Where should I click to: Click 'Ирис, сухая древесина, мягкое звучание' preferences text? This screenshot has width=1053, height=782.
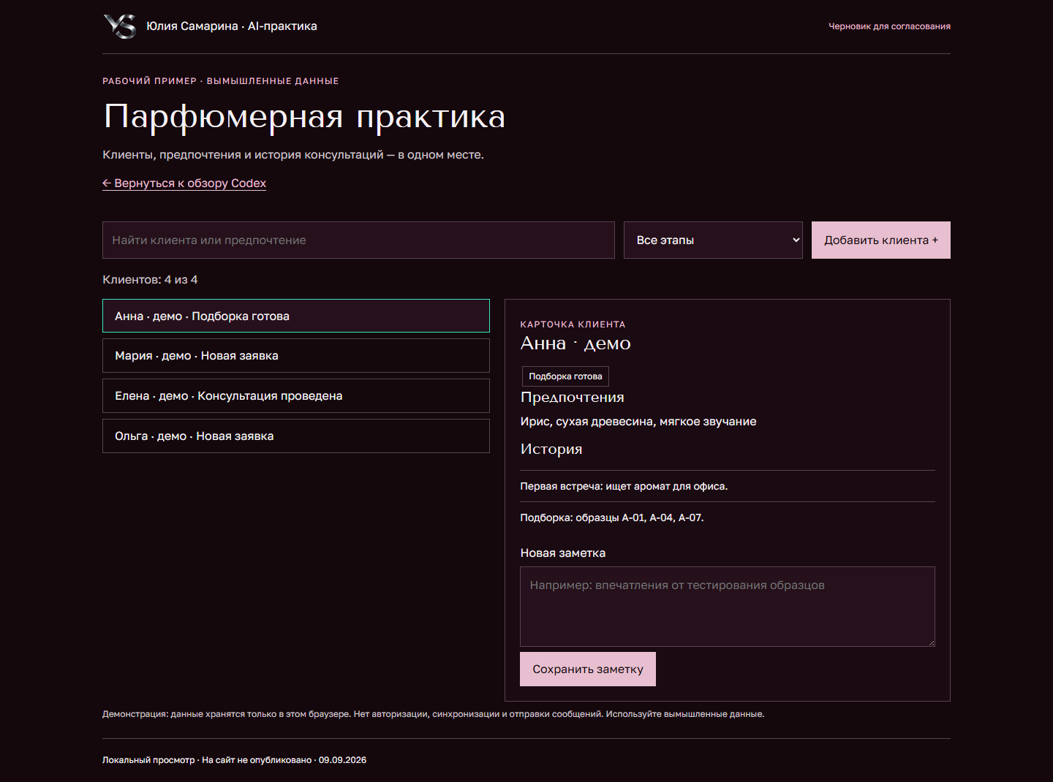pos(638,422)
